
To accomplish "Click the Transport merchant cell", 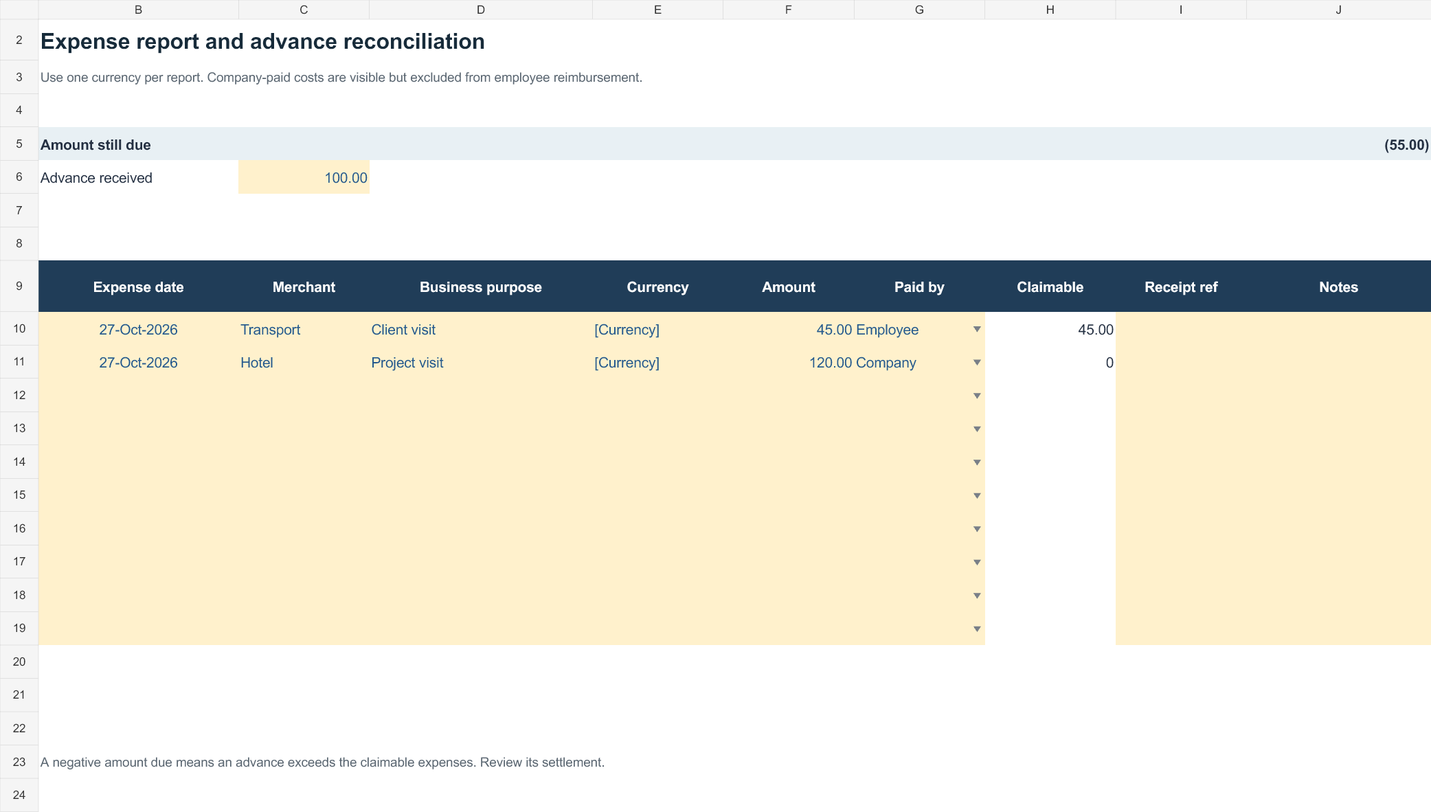I will click(x=304, y=330).
